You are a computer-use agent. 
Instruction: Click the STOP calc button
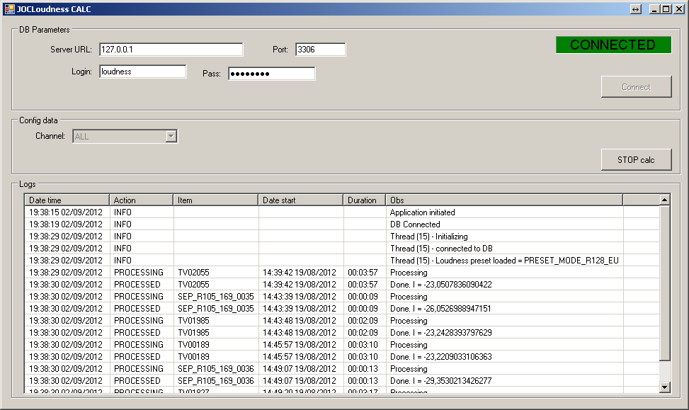pyautogui.click(x=635, y=159)
